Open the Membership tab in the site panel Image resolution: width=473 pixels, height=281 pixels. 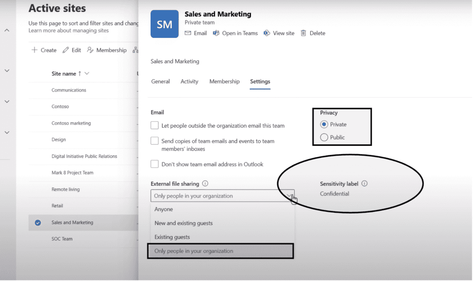coord(224,81)
